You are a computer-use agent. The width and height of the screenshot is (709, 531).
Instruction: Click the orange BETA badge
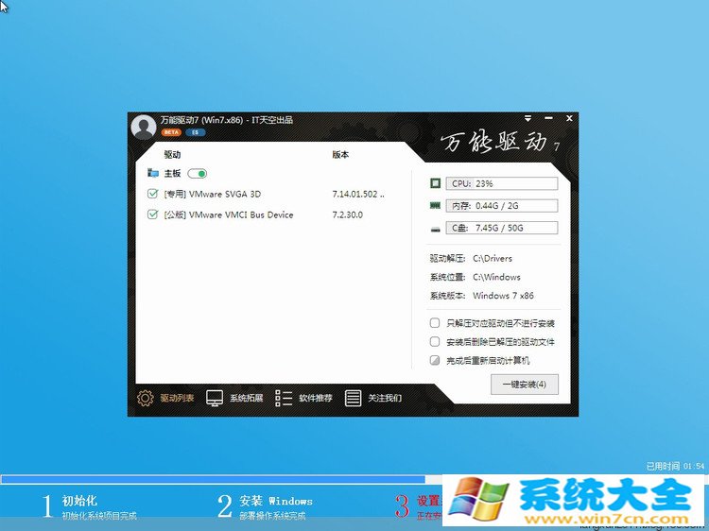pos(171,132)
